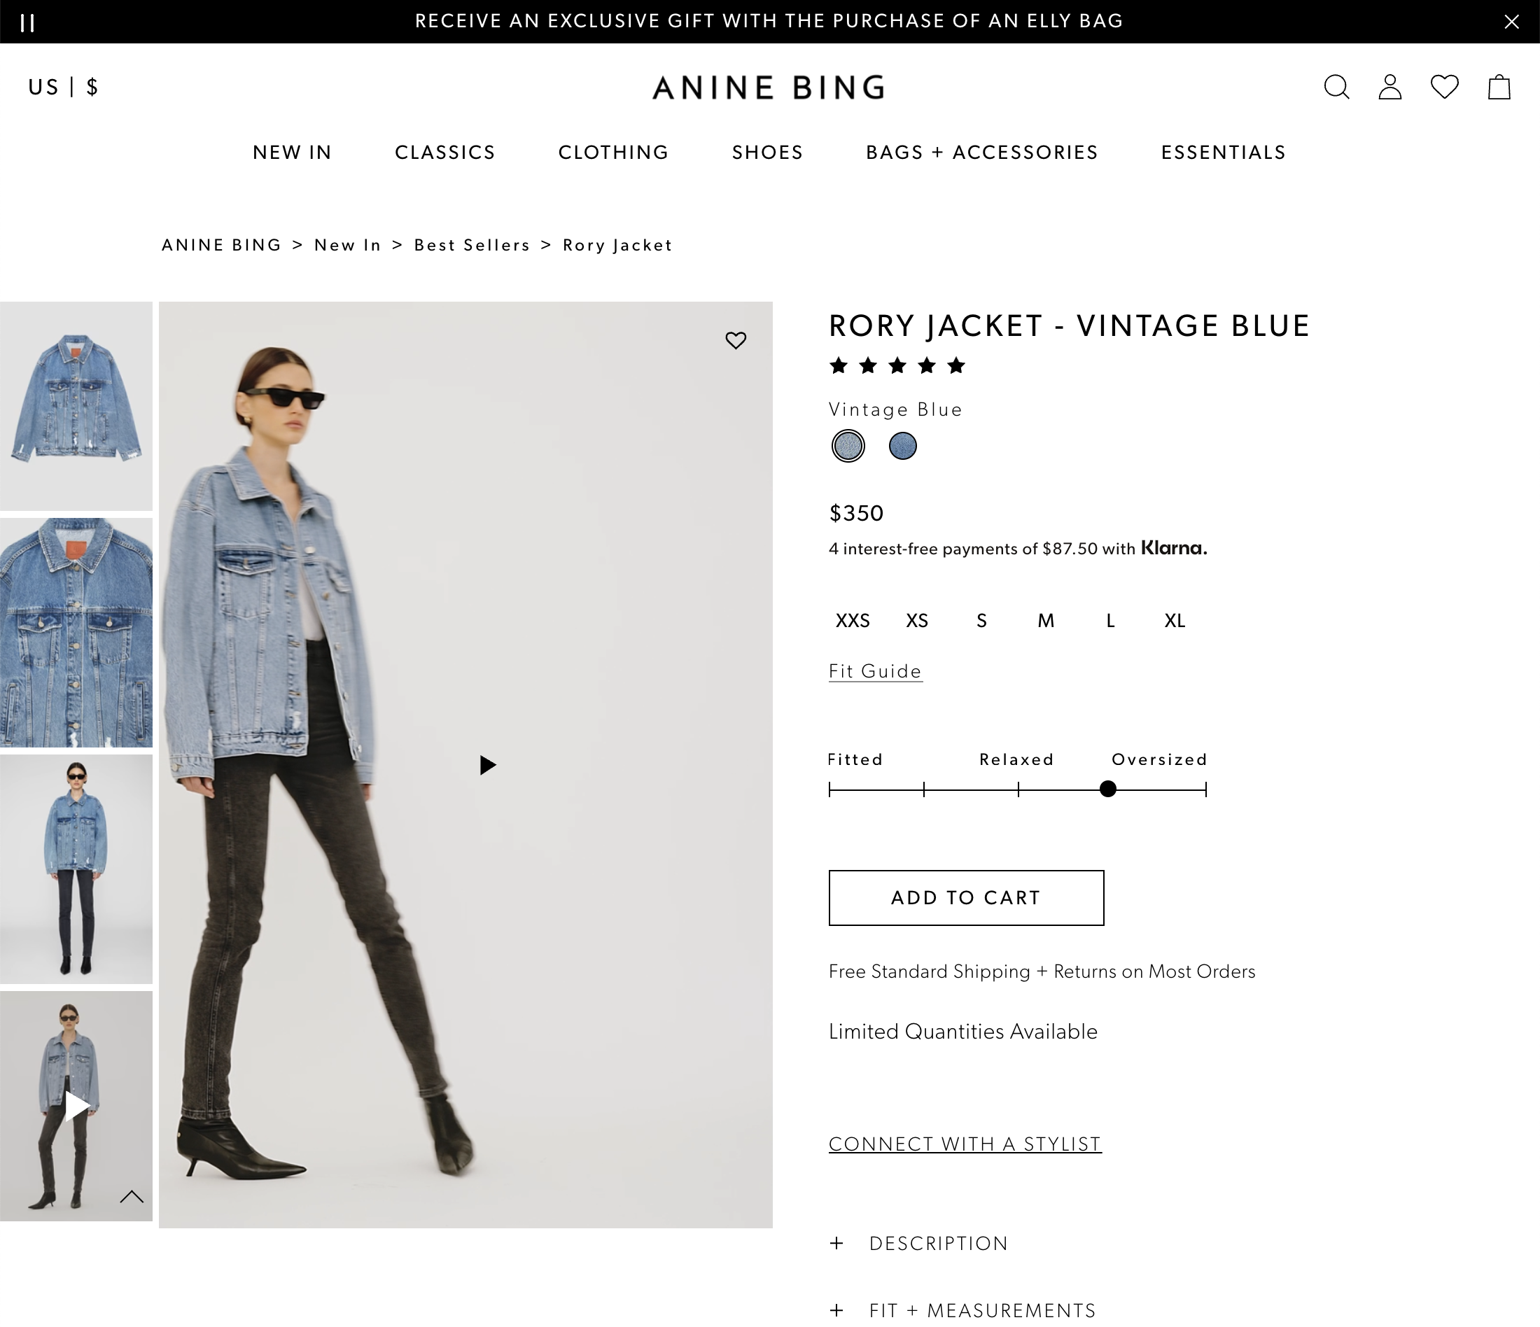Select the darker blue color swatch
Image resolution: width=1540 pixels, height=1327 pixels.
tap(902, 446)
